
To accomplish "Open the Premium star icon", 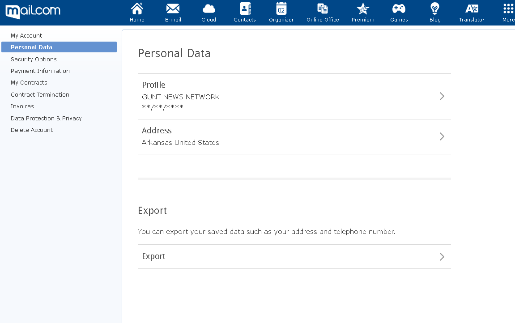I will (x=363, y=9).
